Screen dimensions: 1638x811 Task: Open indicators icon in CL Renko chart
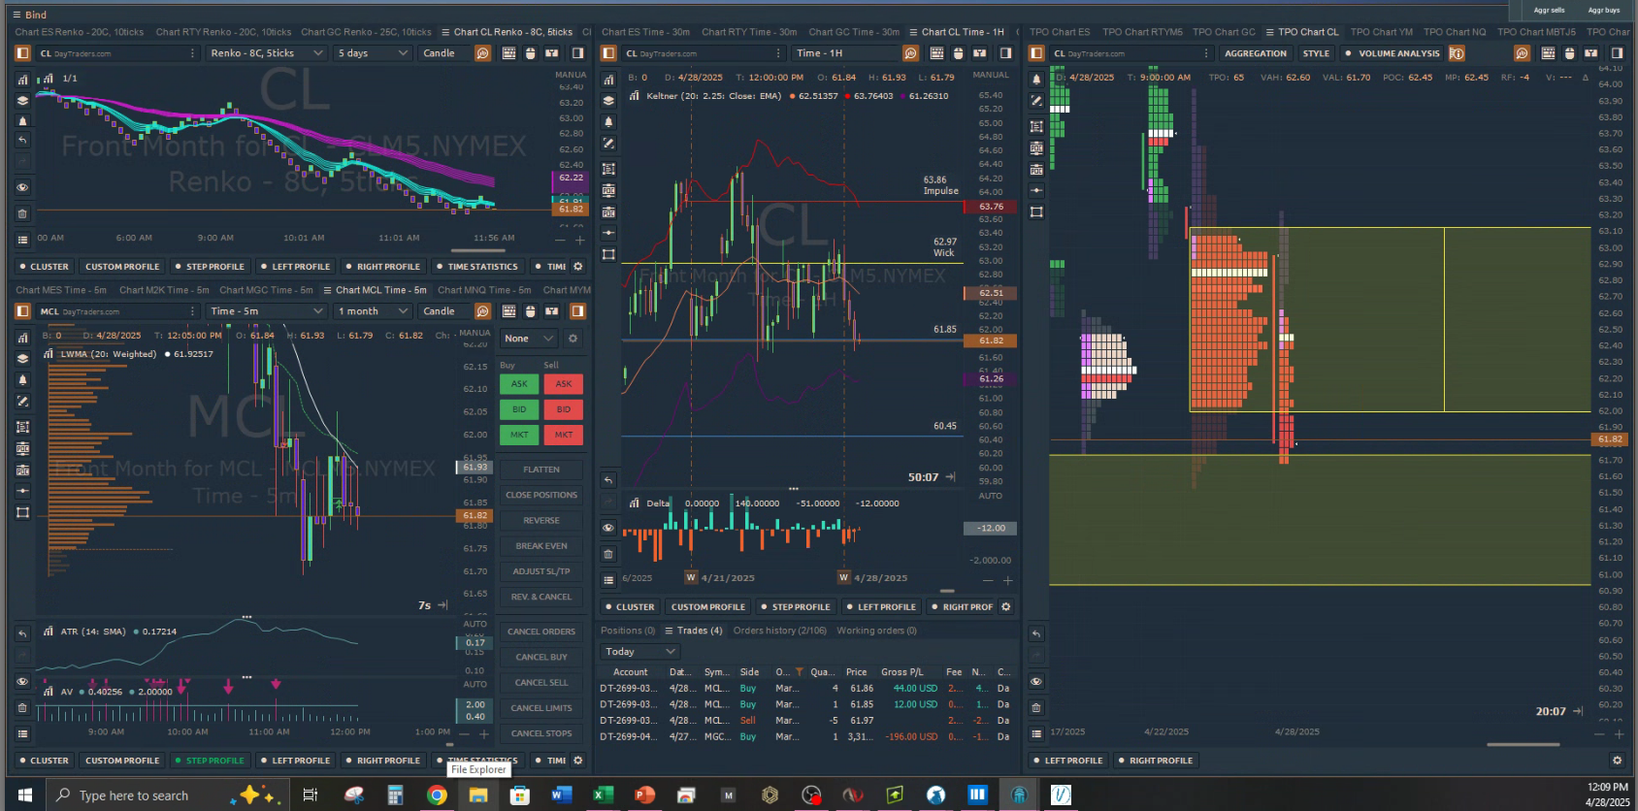coord(22,79)
